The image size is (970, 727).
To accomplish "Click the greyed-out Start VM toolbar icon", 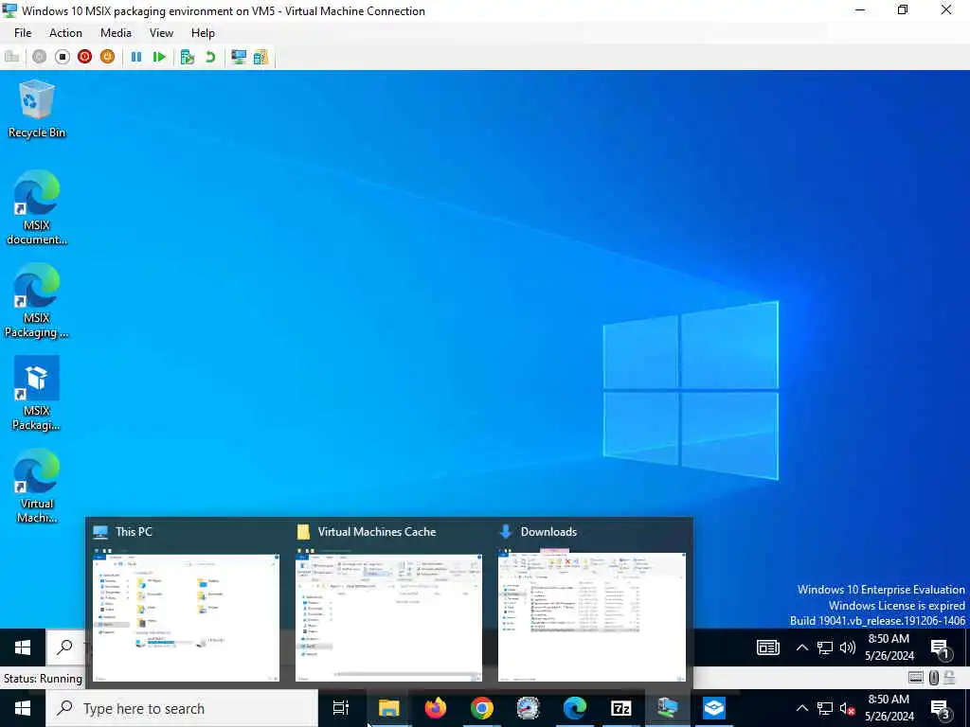I will tap(40, 57).
